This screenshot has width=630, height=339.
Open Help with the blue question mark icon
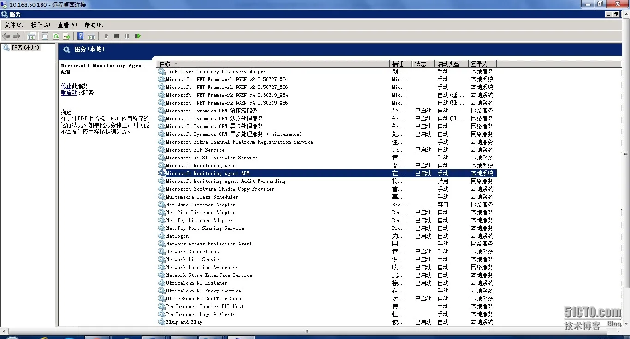pos(81,36)
